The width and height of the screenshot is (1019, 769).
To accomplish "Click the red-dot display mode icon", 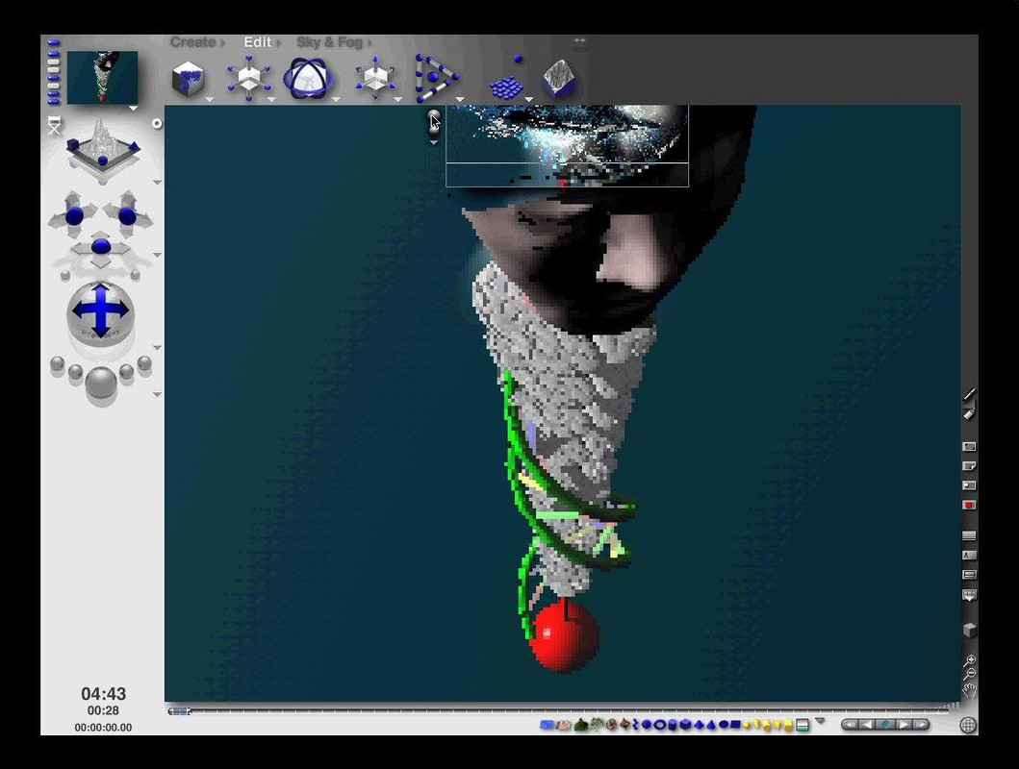I will 968,505.
